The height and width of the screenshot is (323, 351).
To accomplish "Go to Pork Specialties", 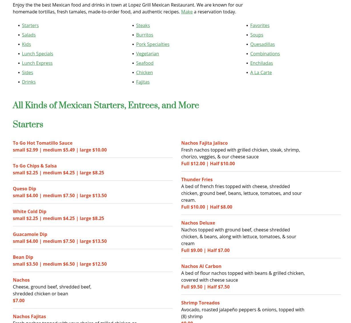I will 153,44.
